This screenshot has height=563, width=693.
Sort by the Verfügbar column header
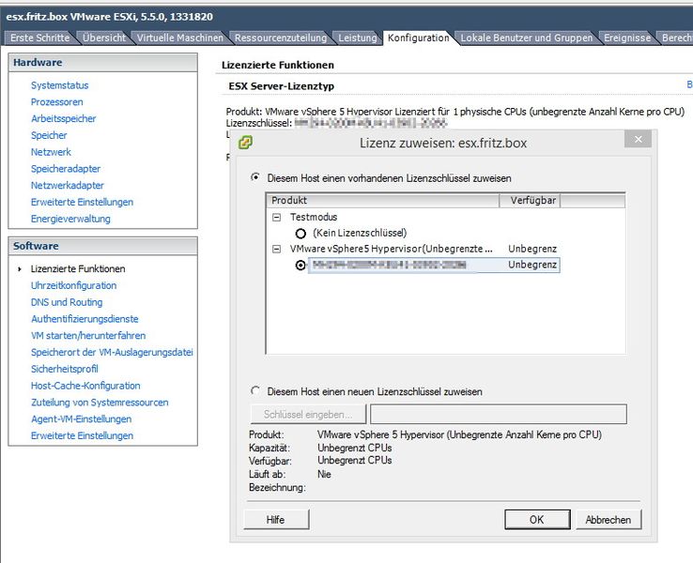(x=530, y=201)
